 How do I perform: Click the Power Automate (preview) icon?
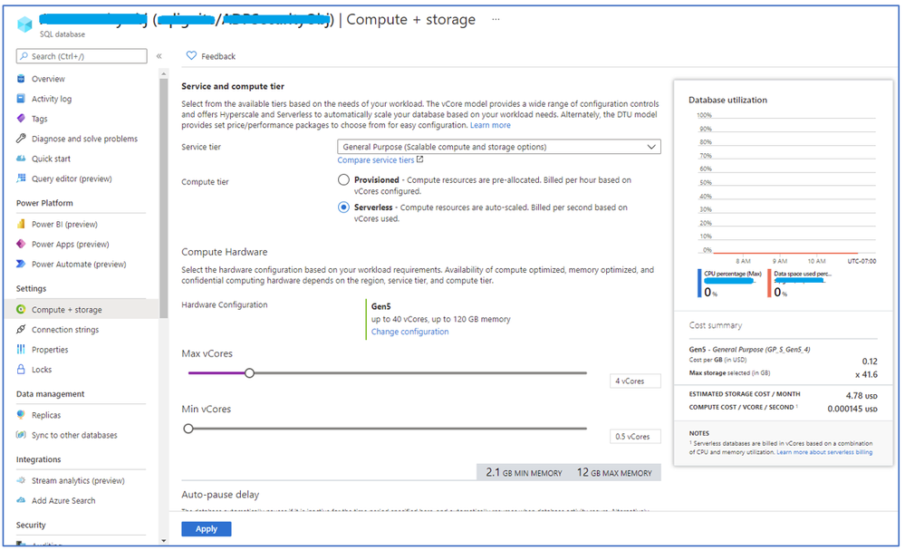(22, 264)
